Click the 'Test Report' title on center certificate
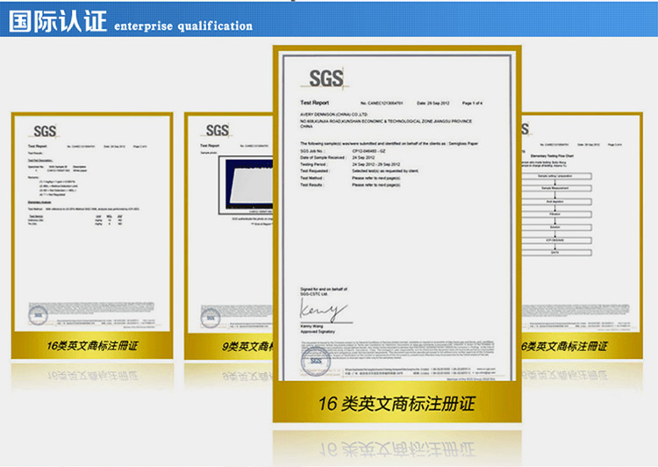Viewport: 658px width, 467px height. [315, 103]
